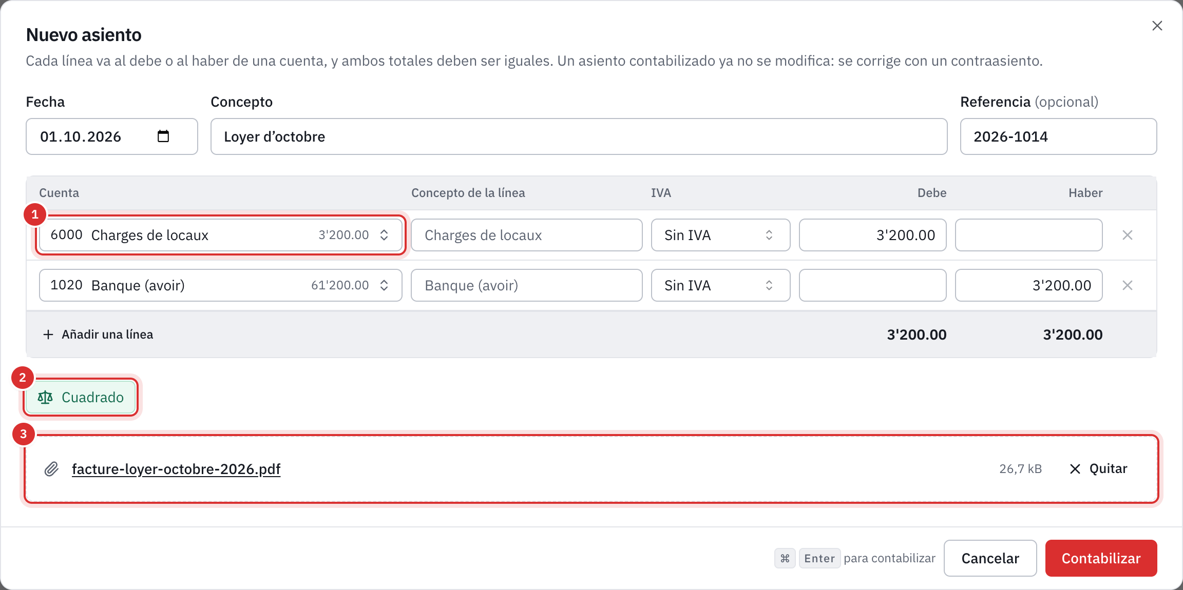Click the Cuenta column header

point(59,193)
